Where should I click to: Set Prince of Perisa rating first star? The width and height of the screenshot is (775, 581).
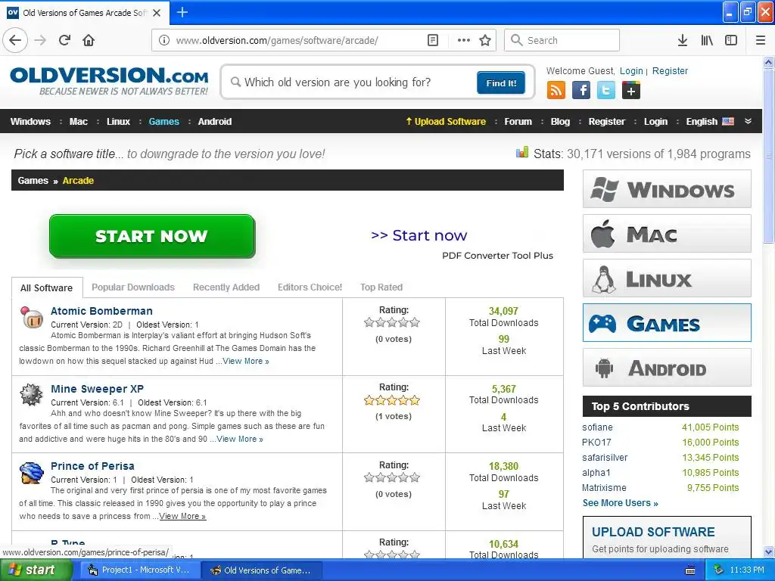369,477
